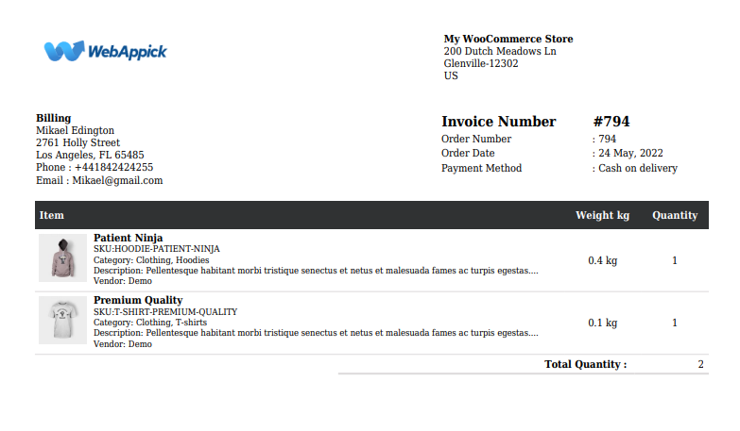The width and height of the screenshot is (740, 431).
Task: Open the Patient Ninja hoodie thumbnail
Action: (62, 258)
